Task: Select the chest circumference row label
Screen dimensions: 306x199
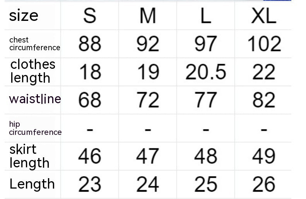Action: point(34,44)
